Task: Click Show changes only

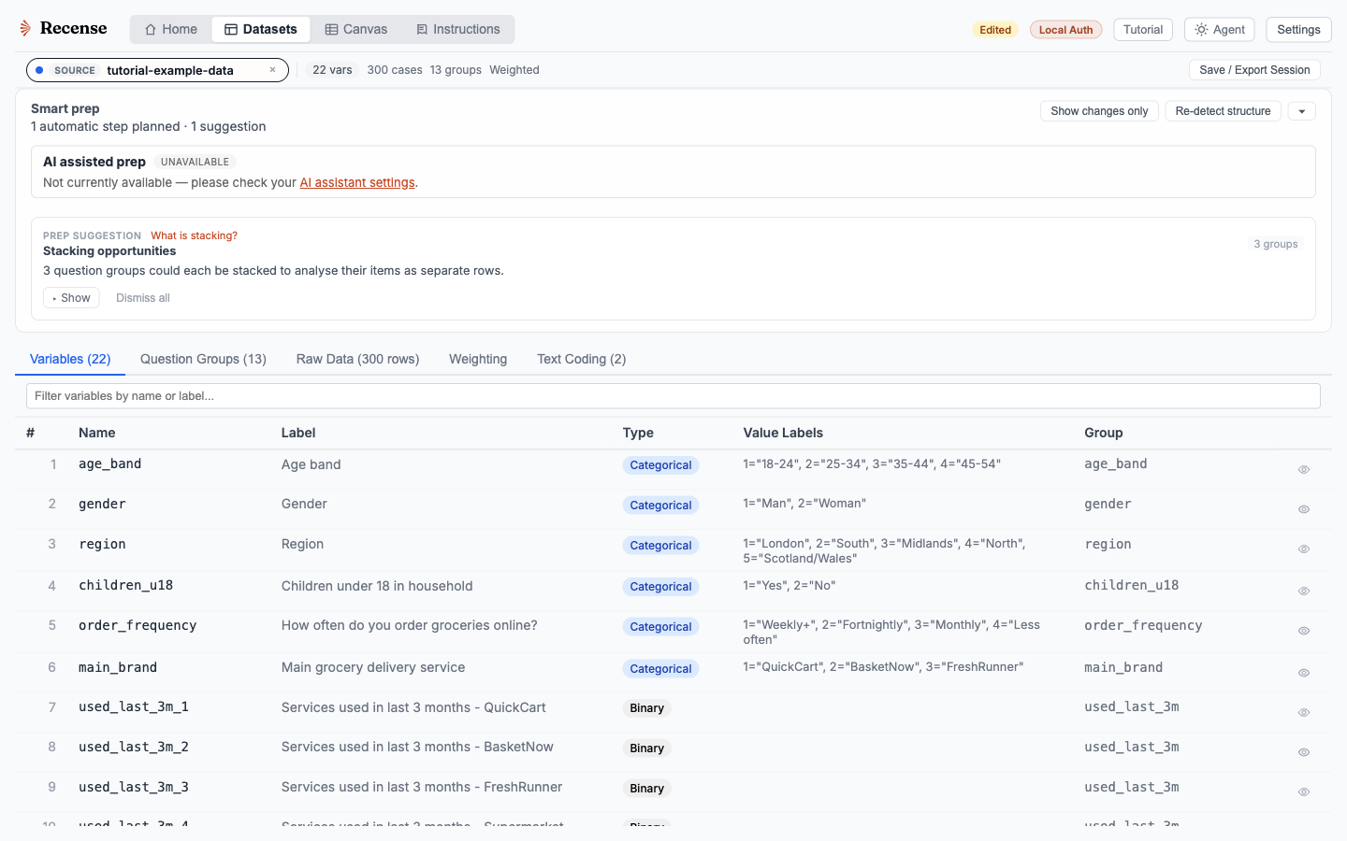Action: tap(1099, 111)
